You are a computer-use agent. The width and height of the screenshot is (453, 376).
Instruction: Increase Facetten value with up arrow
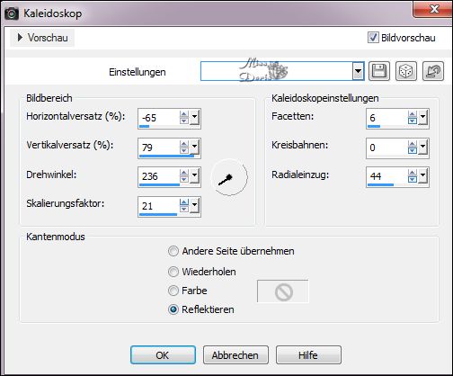tap(413, 114)
